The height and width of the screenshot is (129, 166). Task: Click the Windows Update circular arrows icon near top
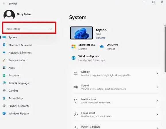[74, 58]
